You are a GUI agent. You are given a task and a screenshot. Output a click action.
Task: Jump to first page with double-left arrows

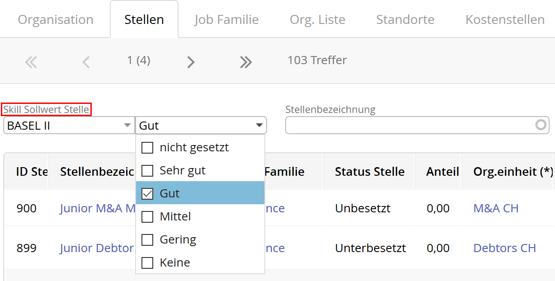tap(31, 62)
